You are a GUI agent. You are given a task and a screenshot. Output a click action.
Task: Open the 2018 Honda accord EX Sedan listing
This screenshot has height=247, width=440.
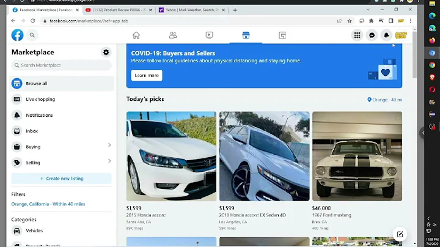(x=252, y=215)
